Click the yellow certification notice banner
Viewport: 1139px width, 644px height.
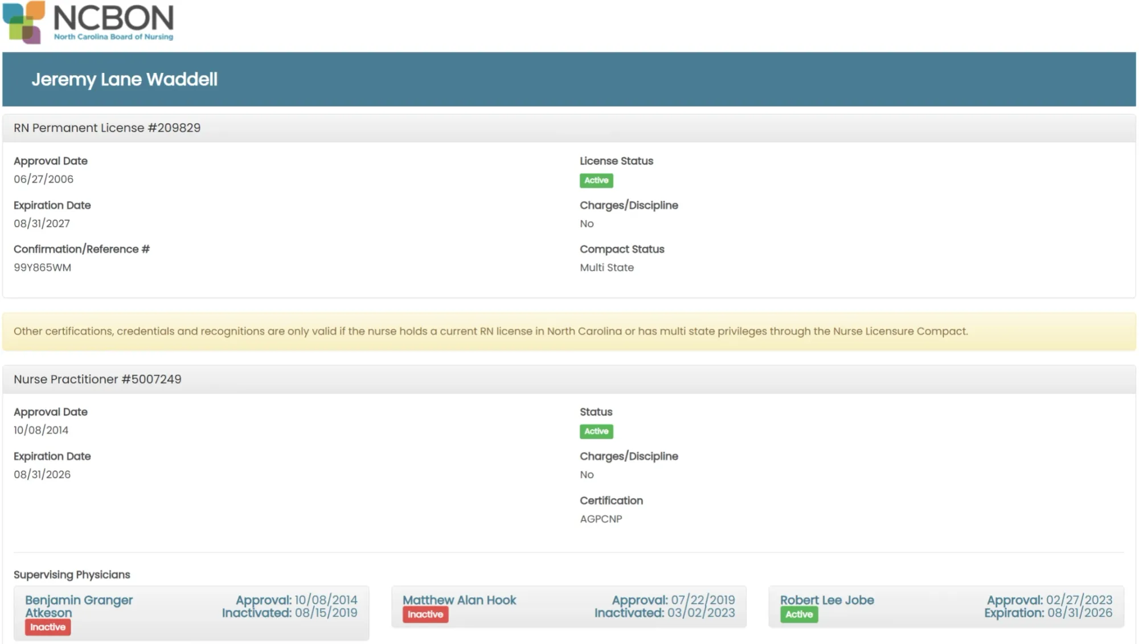click(490, 331)
